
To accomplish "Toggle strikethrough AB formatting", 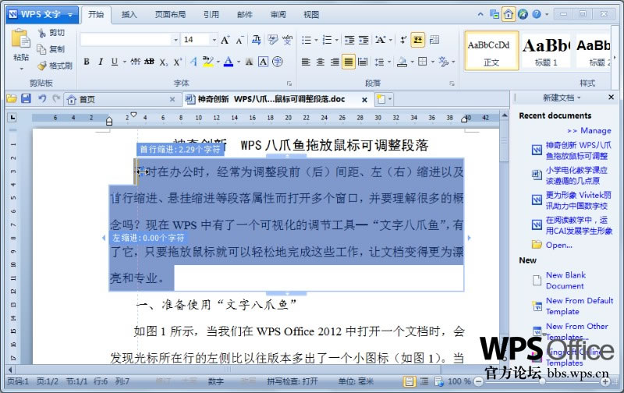I will (x=149, y=62).
